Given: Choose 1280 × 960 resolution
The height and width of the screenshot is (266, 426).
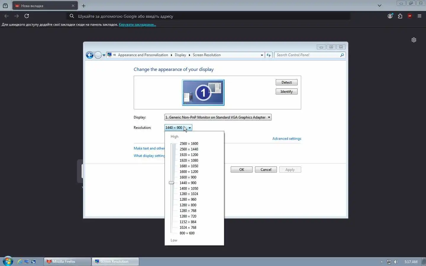Looking at the screenshot, I should 188,199.
